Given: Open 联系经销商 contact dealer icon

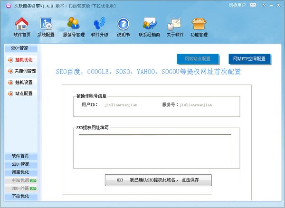Looking at the screenshot, I should coord(149,23).
